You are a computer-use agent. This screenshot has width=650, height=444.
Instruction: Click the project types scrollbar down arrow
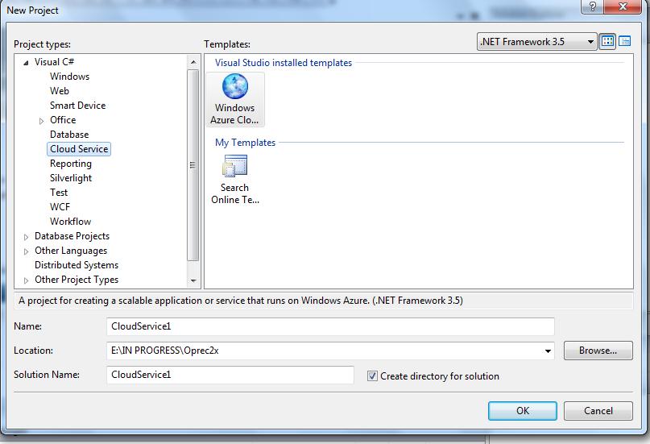[193, 280]
